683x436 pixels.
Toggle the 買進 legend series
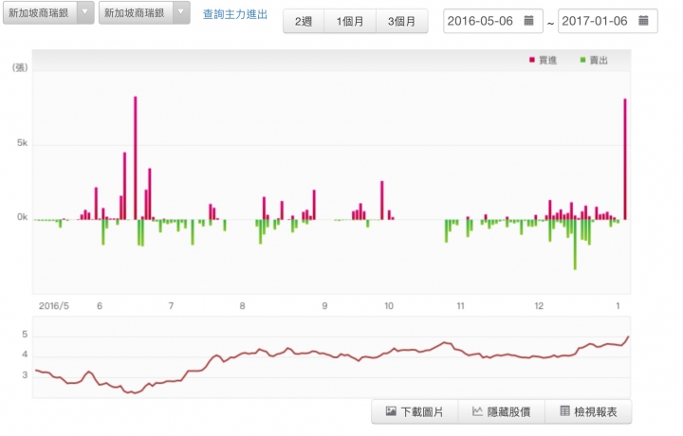coord(544,60)
